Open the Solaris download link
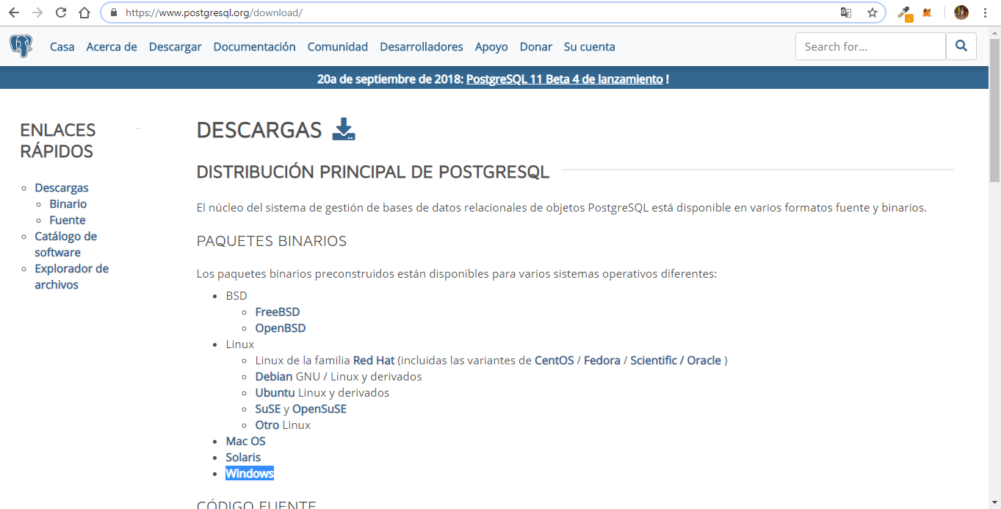 click(243, 458)
